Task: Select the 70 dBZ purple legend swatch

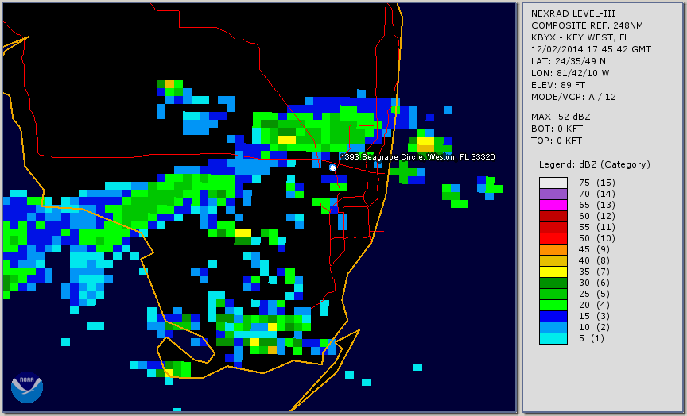Action: click(553, 194)
